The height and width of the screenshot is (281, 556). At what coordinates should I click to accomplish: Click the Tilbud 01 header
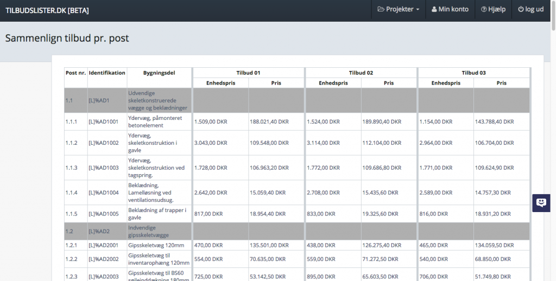point(248,73)
